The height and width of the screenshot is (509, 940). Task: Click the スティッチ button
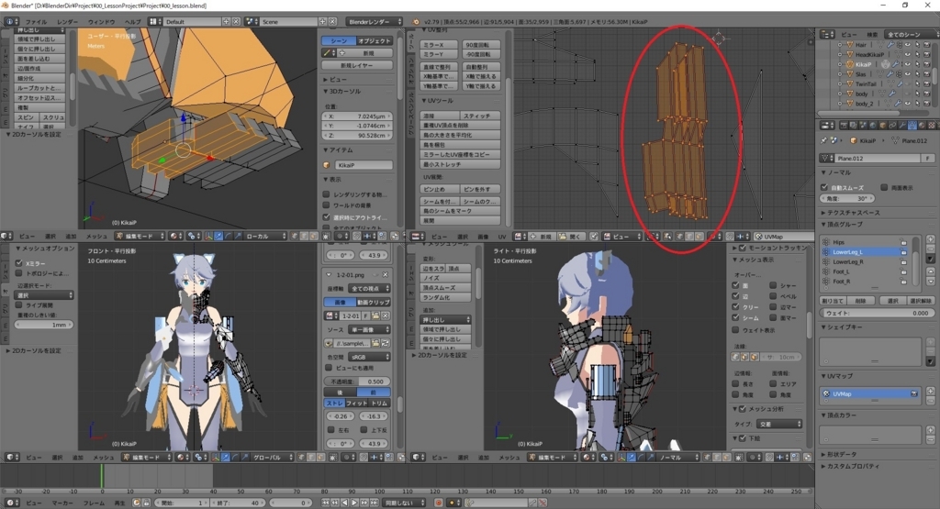click(x=480, y=116)
